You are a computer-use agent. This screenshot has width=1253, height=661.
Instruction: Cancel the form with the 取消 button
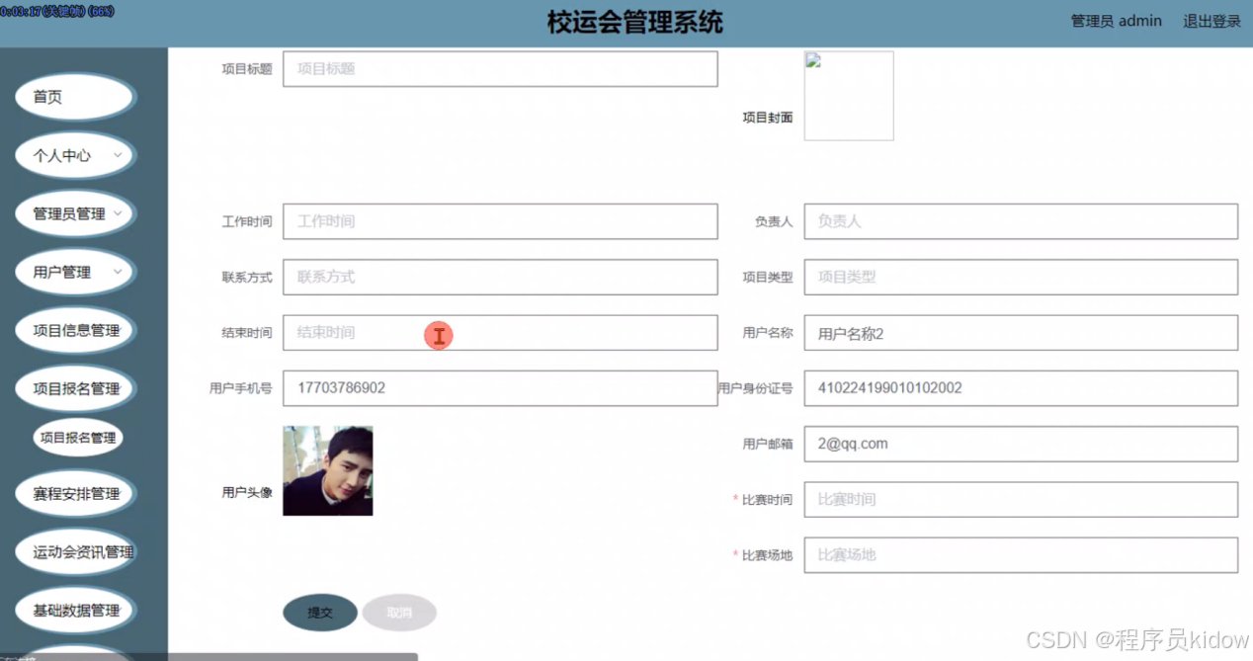[399, 612]
